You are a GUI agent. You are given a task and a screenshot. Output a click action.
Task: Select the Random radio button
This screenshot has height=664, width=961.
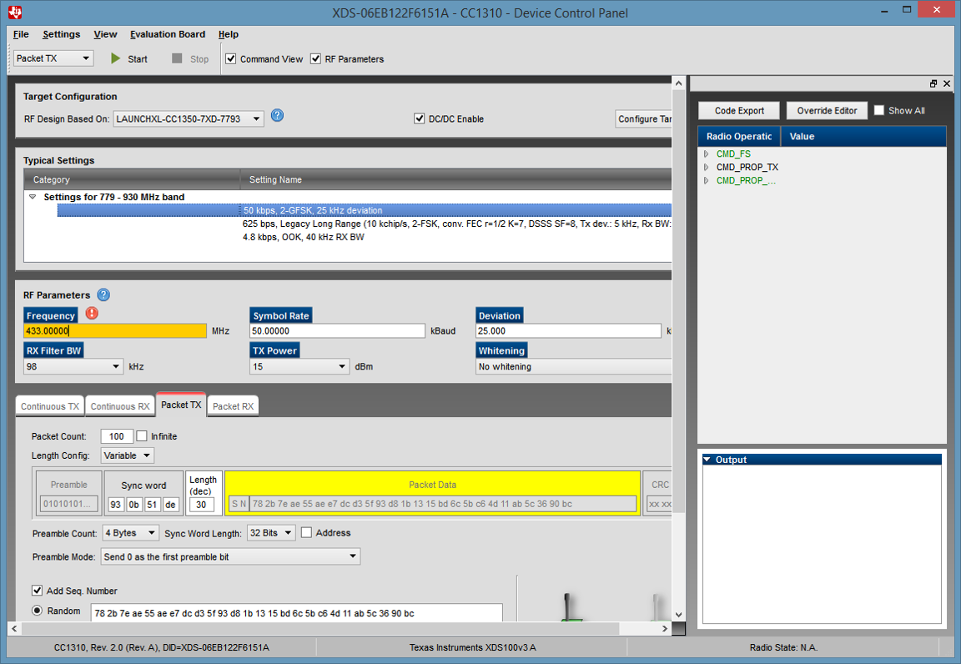37,611
